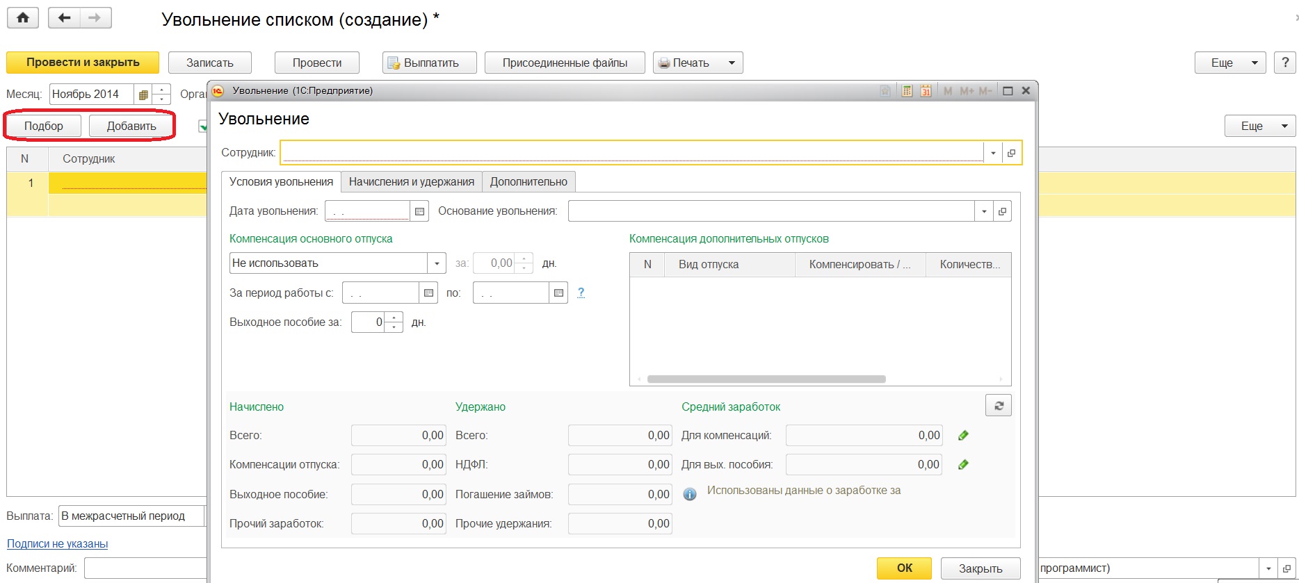
Task: Switch to Начисления и удержания tab
Action: point(411,182)
